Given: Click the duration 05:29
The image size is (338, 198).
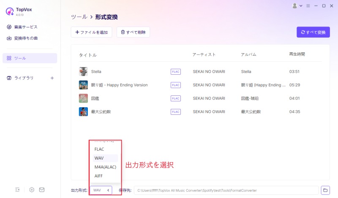Looking at the screenshot, I should (x=294, y=85).
